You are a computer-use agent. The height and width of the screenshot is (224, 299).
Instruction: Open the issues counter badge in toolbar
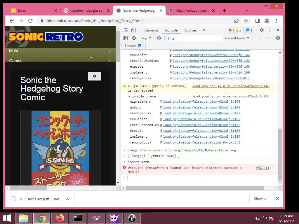[x=249, y=30]
